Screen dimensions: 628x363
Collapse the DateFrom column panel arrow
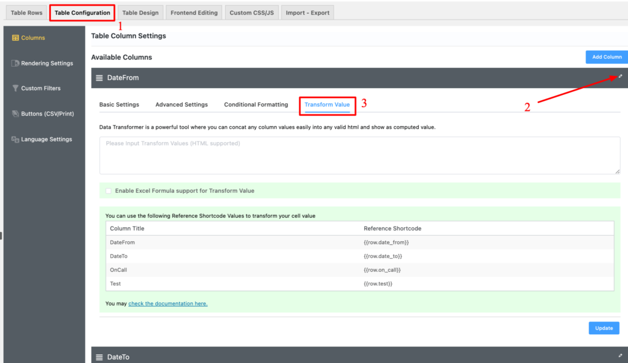point(620,77)
